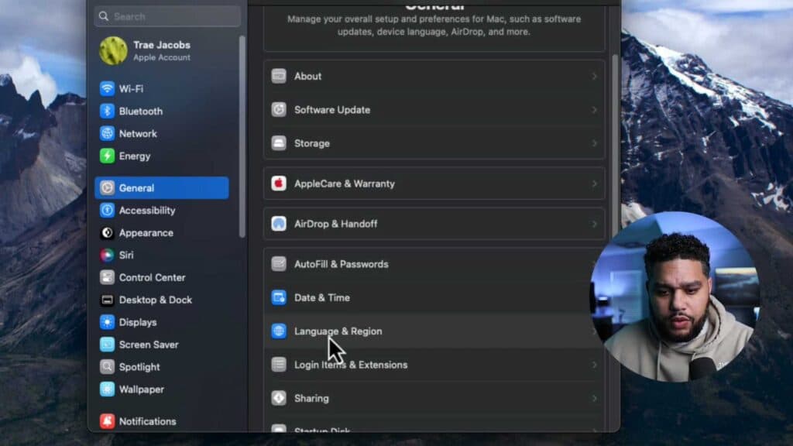This screenshot has height=446, width=793.
Task: Select Control Center in the sidebar
Action: tap(162, 277)
